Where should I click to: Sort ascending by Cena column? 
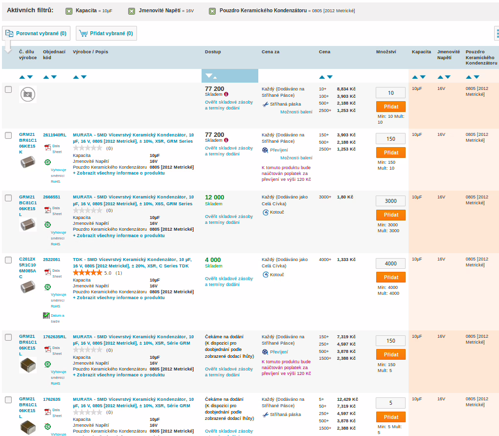(322, 77)
